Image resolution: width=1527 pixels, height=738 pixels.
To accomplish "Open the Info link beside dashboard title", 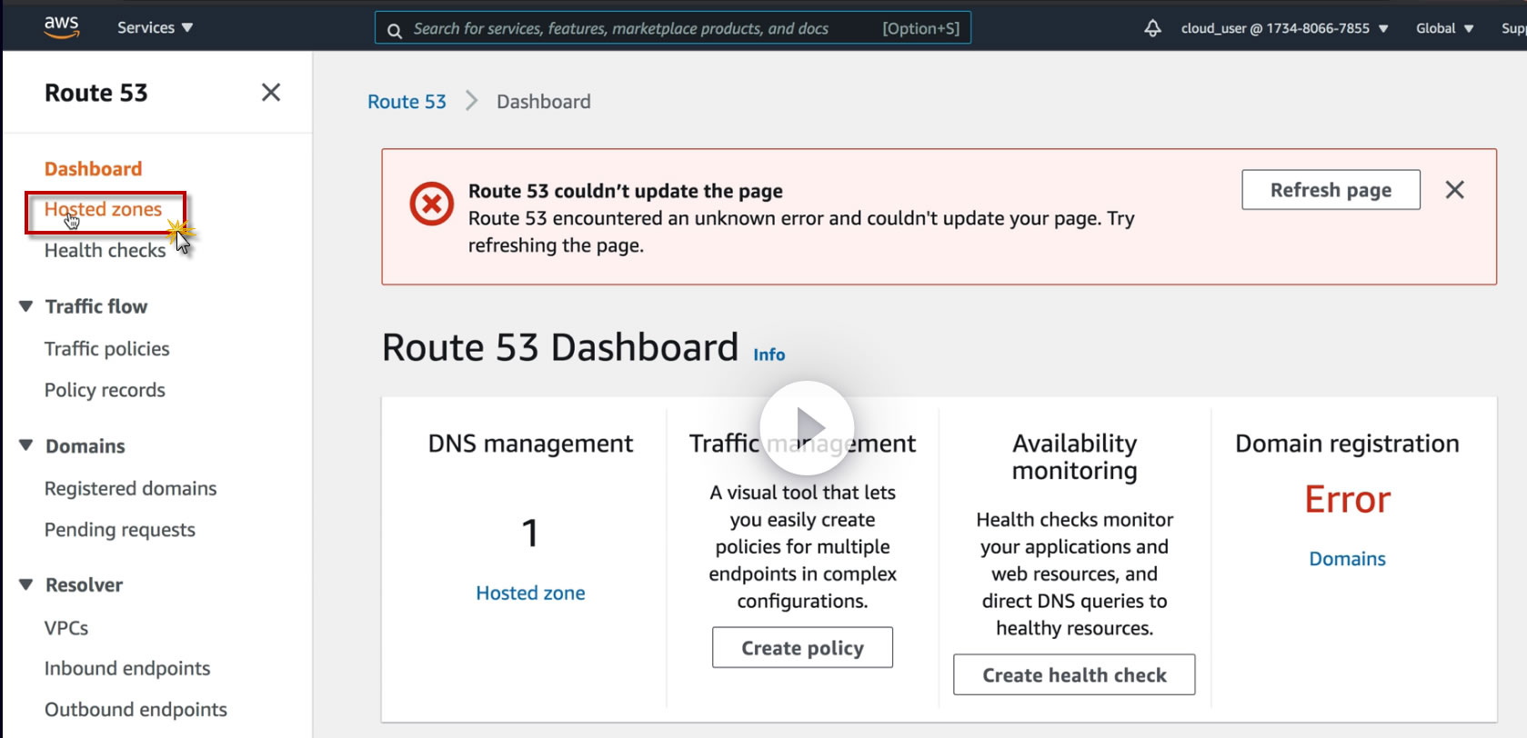I will tap(769, 355).
